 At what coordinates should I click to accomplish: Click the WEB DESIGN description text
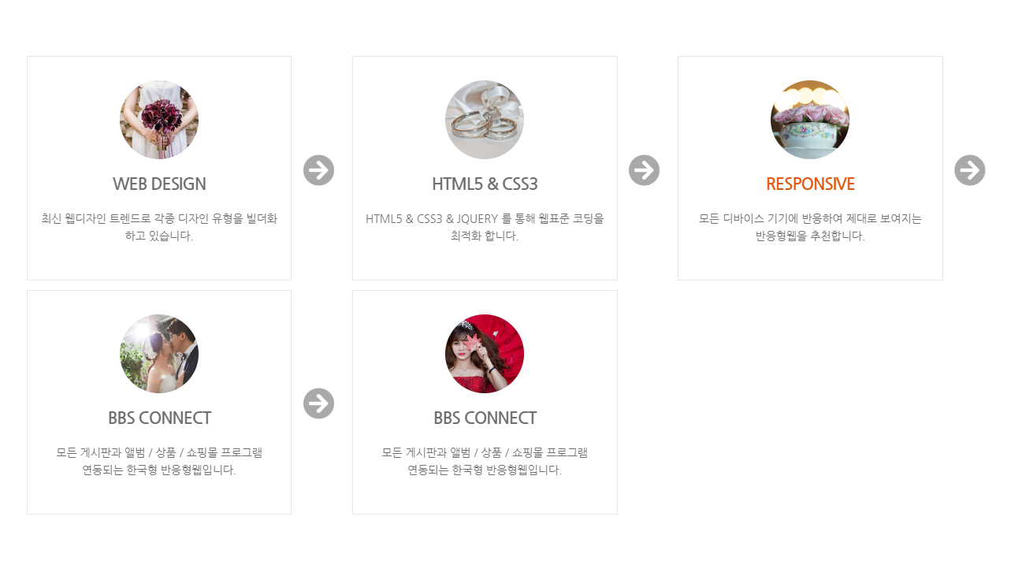pos(159,227)
